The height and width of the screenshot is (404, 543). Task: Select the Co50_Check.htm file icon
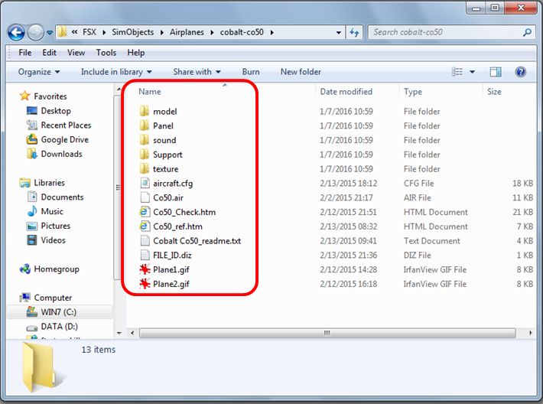(145, 212)
